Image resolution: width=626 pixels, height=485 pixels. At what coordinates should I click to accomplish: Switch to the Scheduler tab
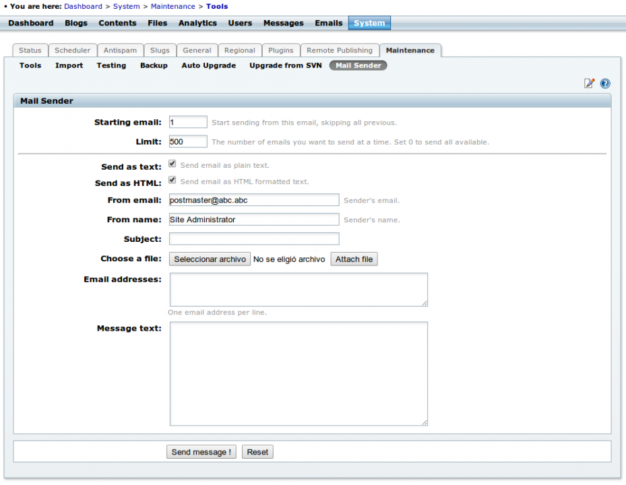(x=73, y=51)
